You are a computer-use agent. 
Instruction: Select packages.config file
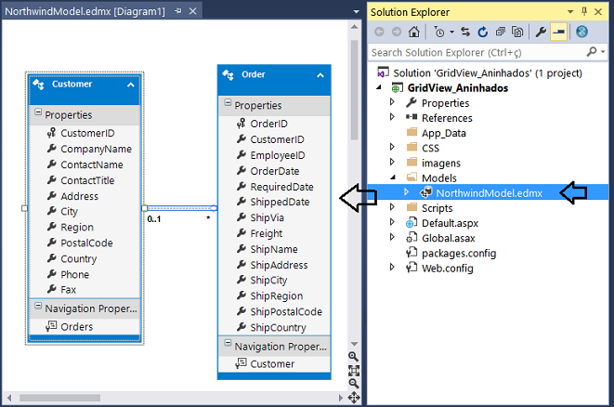tap(459, 254)
